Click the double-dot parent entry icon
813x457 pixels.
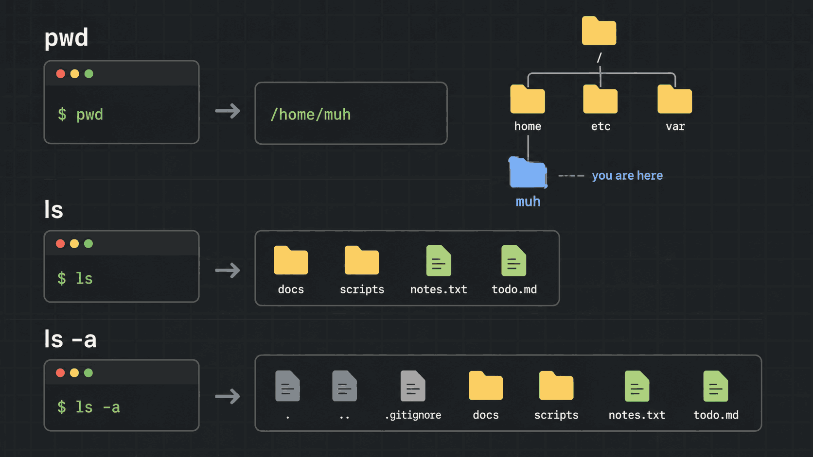tap(345, 386)
